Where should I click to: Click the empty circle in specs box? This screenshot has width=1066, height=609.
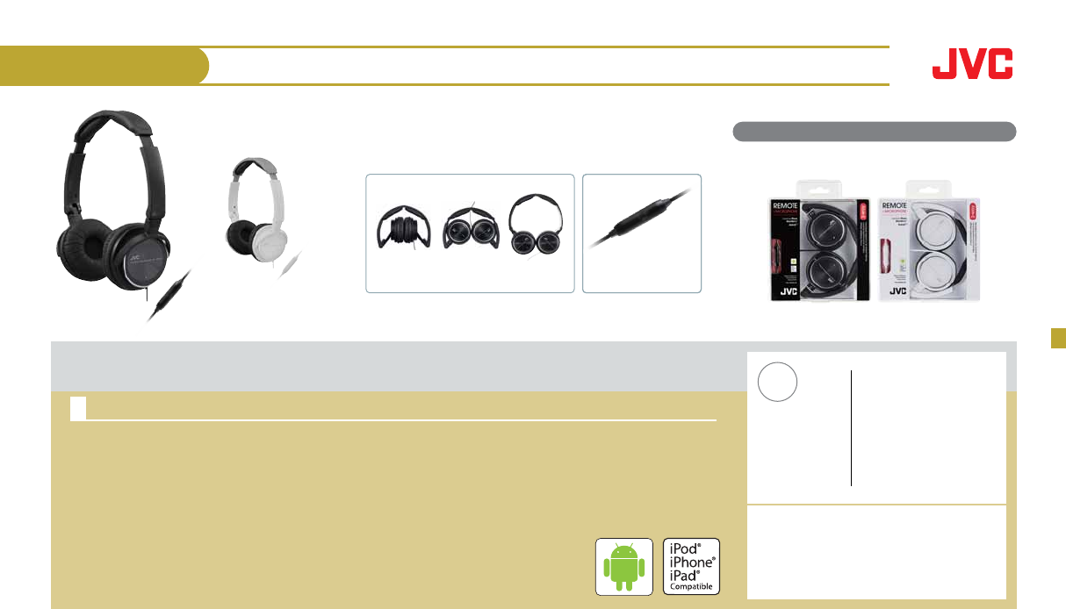(x=778, y=382)
